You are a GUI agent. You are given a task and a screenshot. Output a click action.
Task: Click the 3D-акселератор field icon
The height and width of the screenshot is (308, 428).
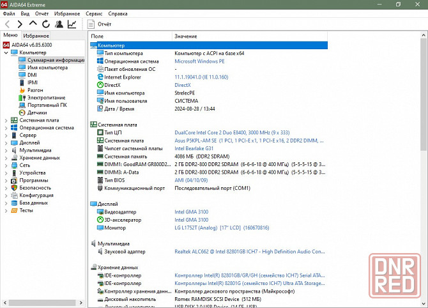click(100, 220)
